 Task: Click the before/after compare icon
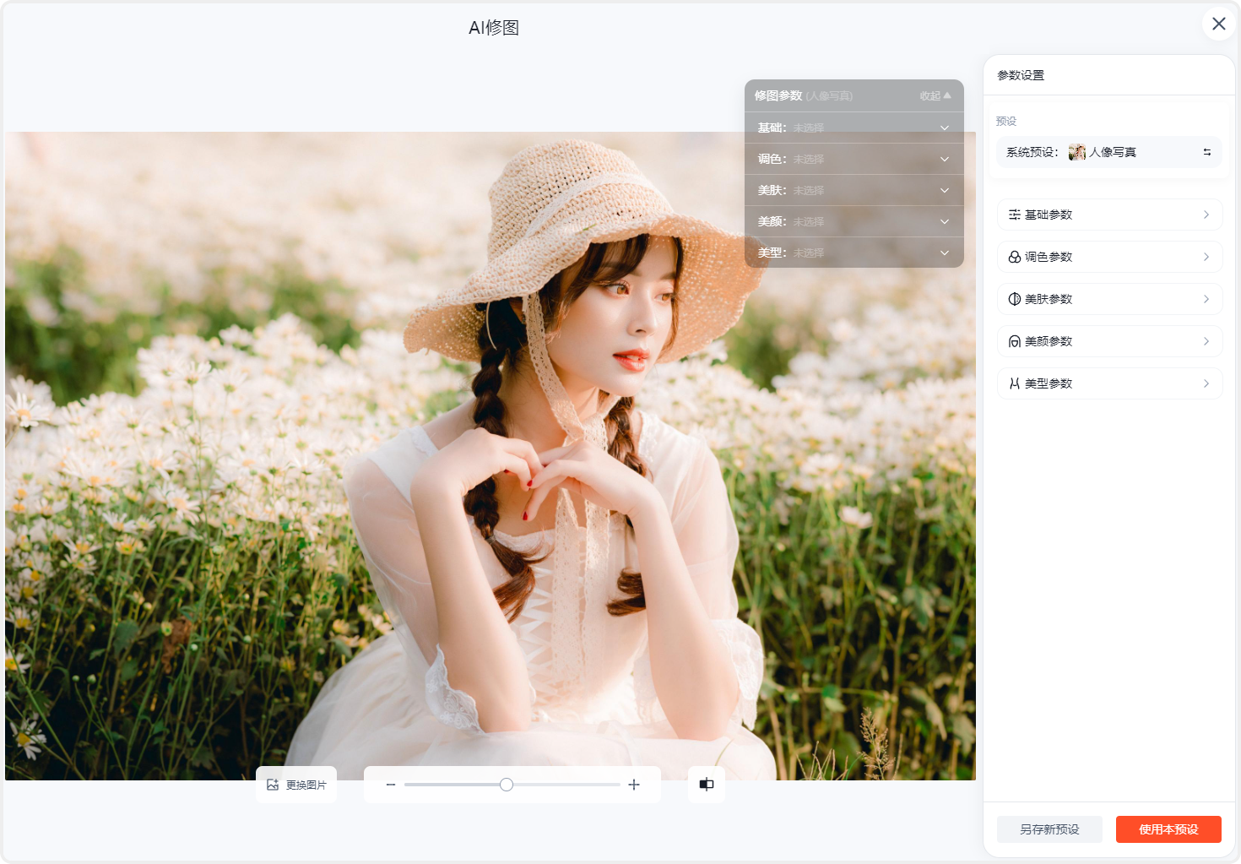coord(707,785)
